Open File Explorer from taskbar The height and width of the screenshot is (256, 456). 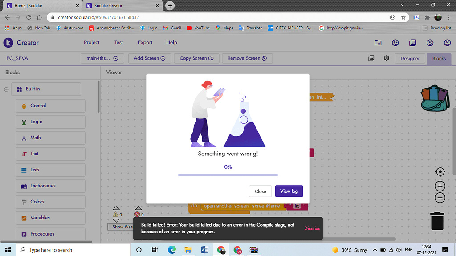(x=188, y=250)
